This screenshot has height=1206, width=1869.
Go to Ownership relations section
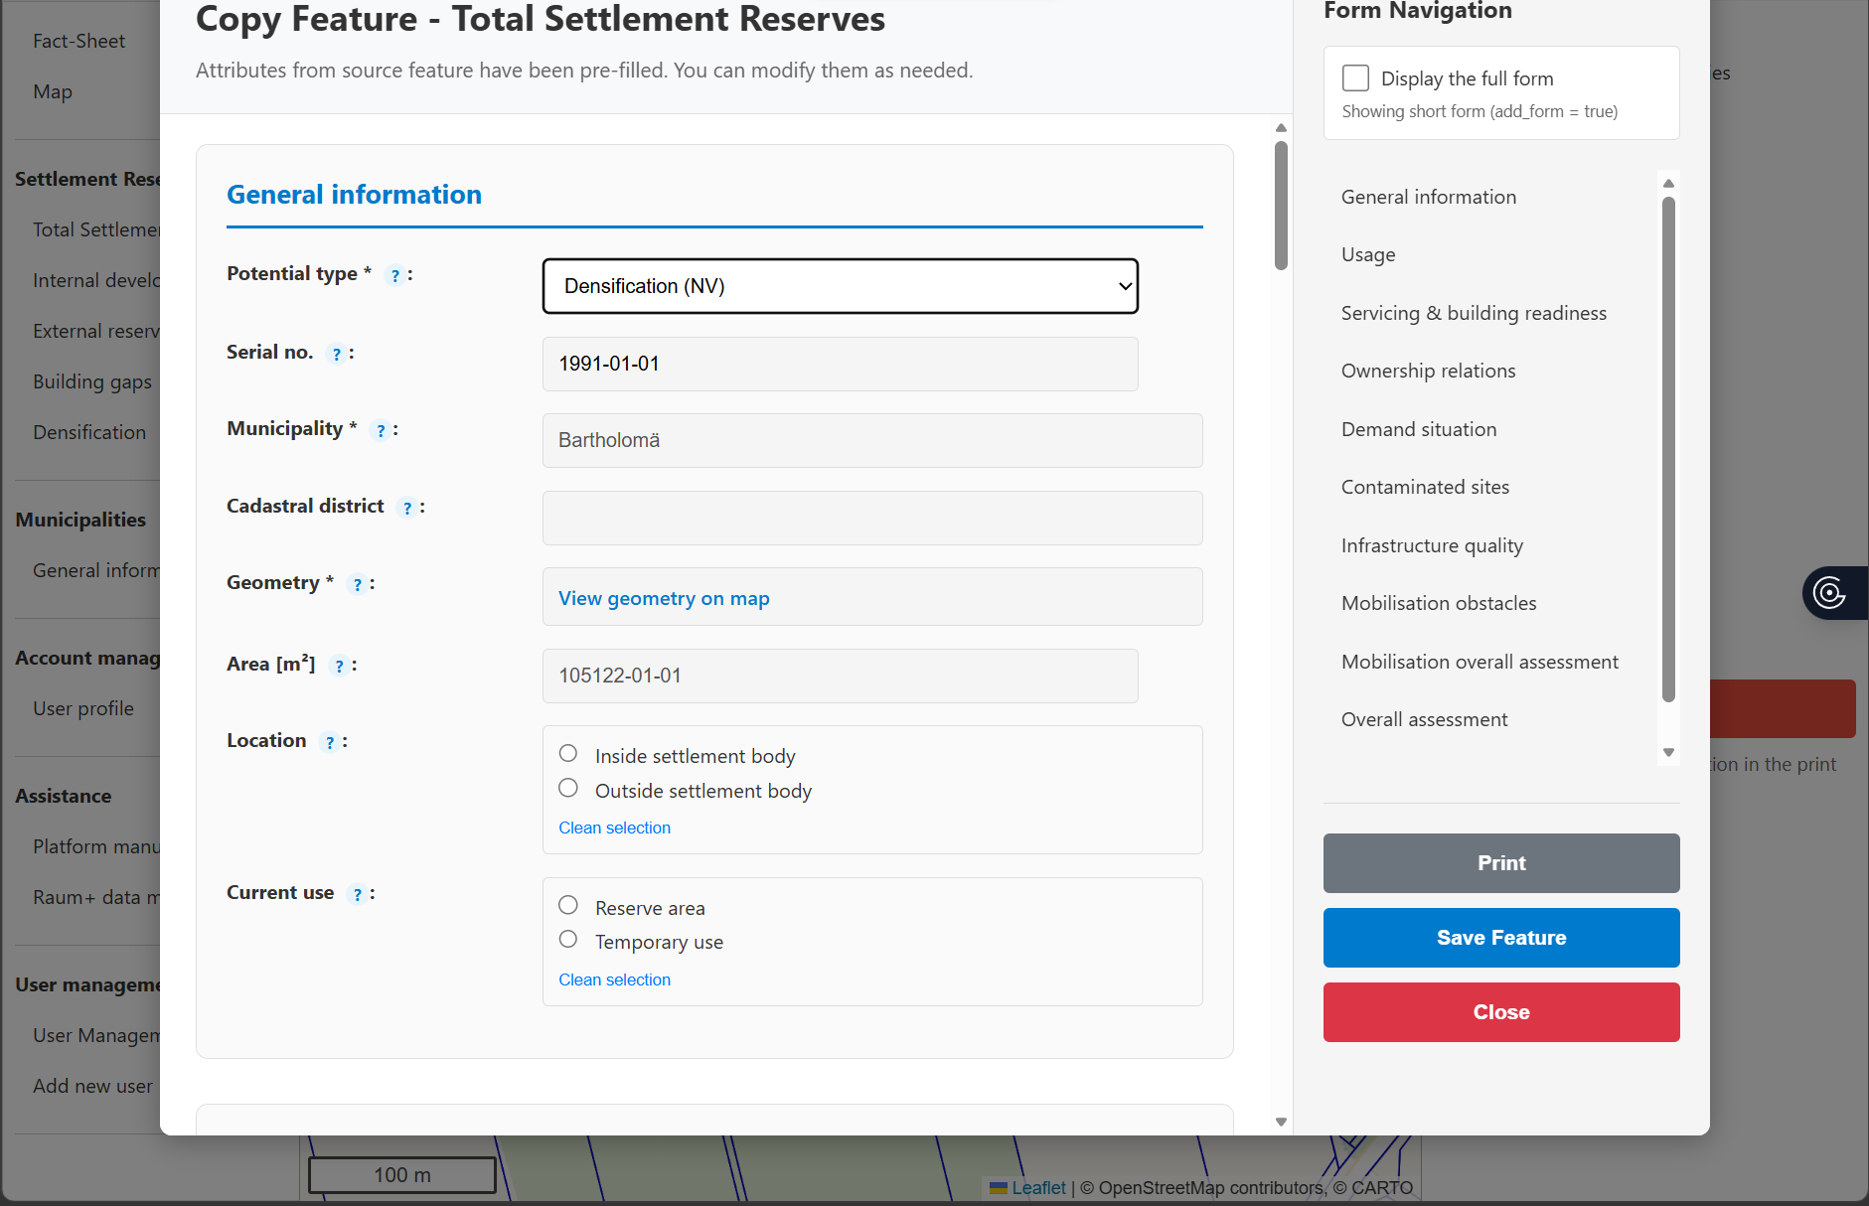(1428, 371)
